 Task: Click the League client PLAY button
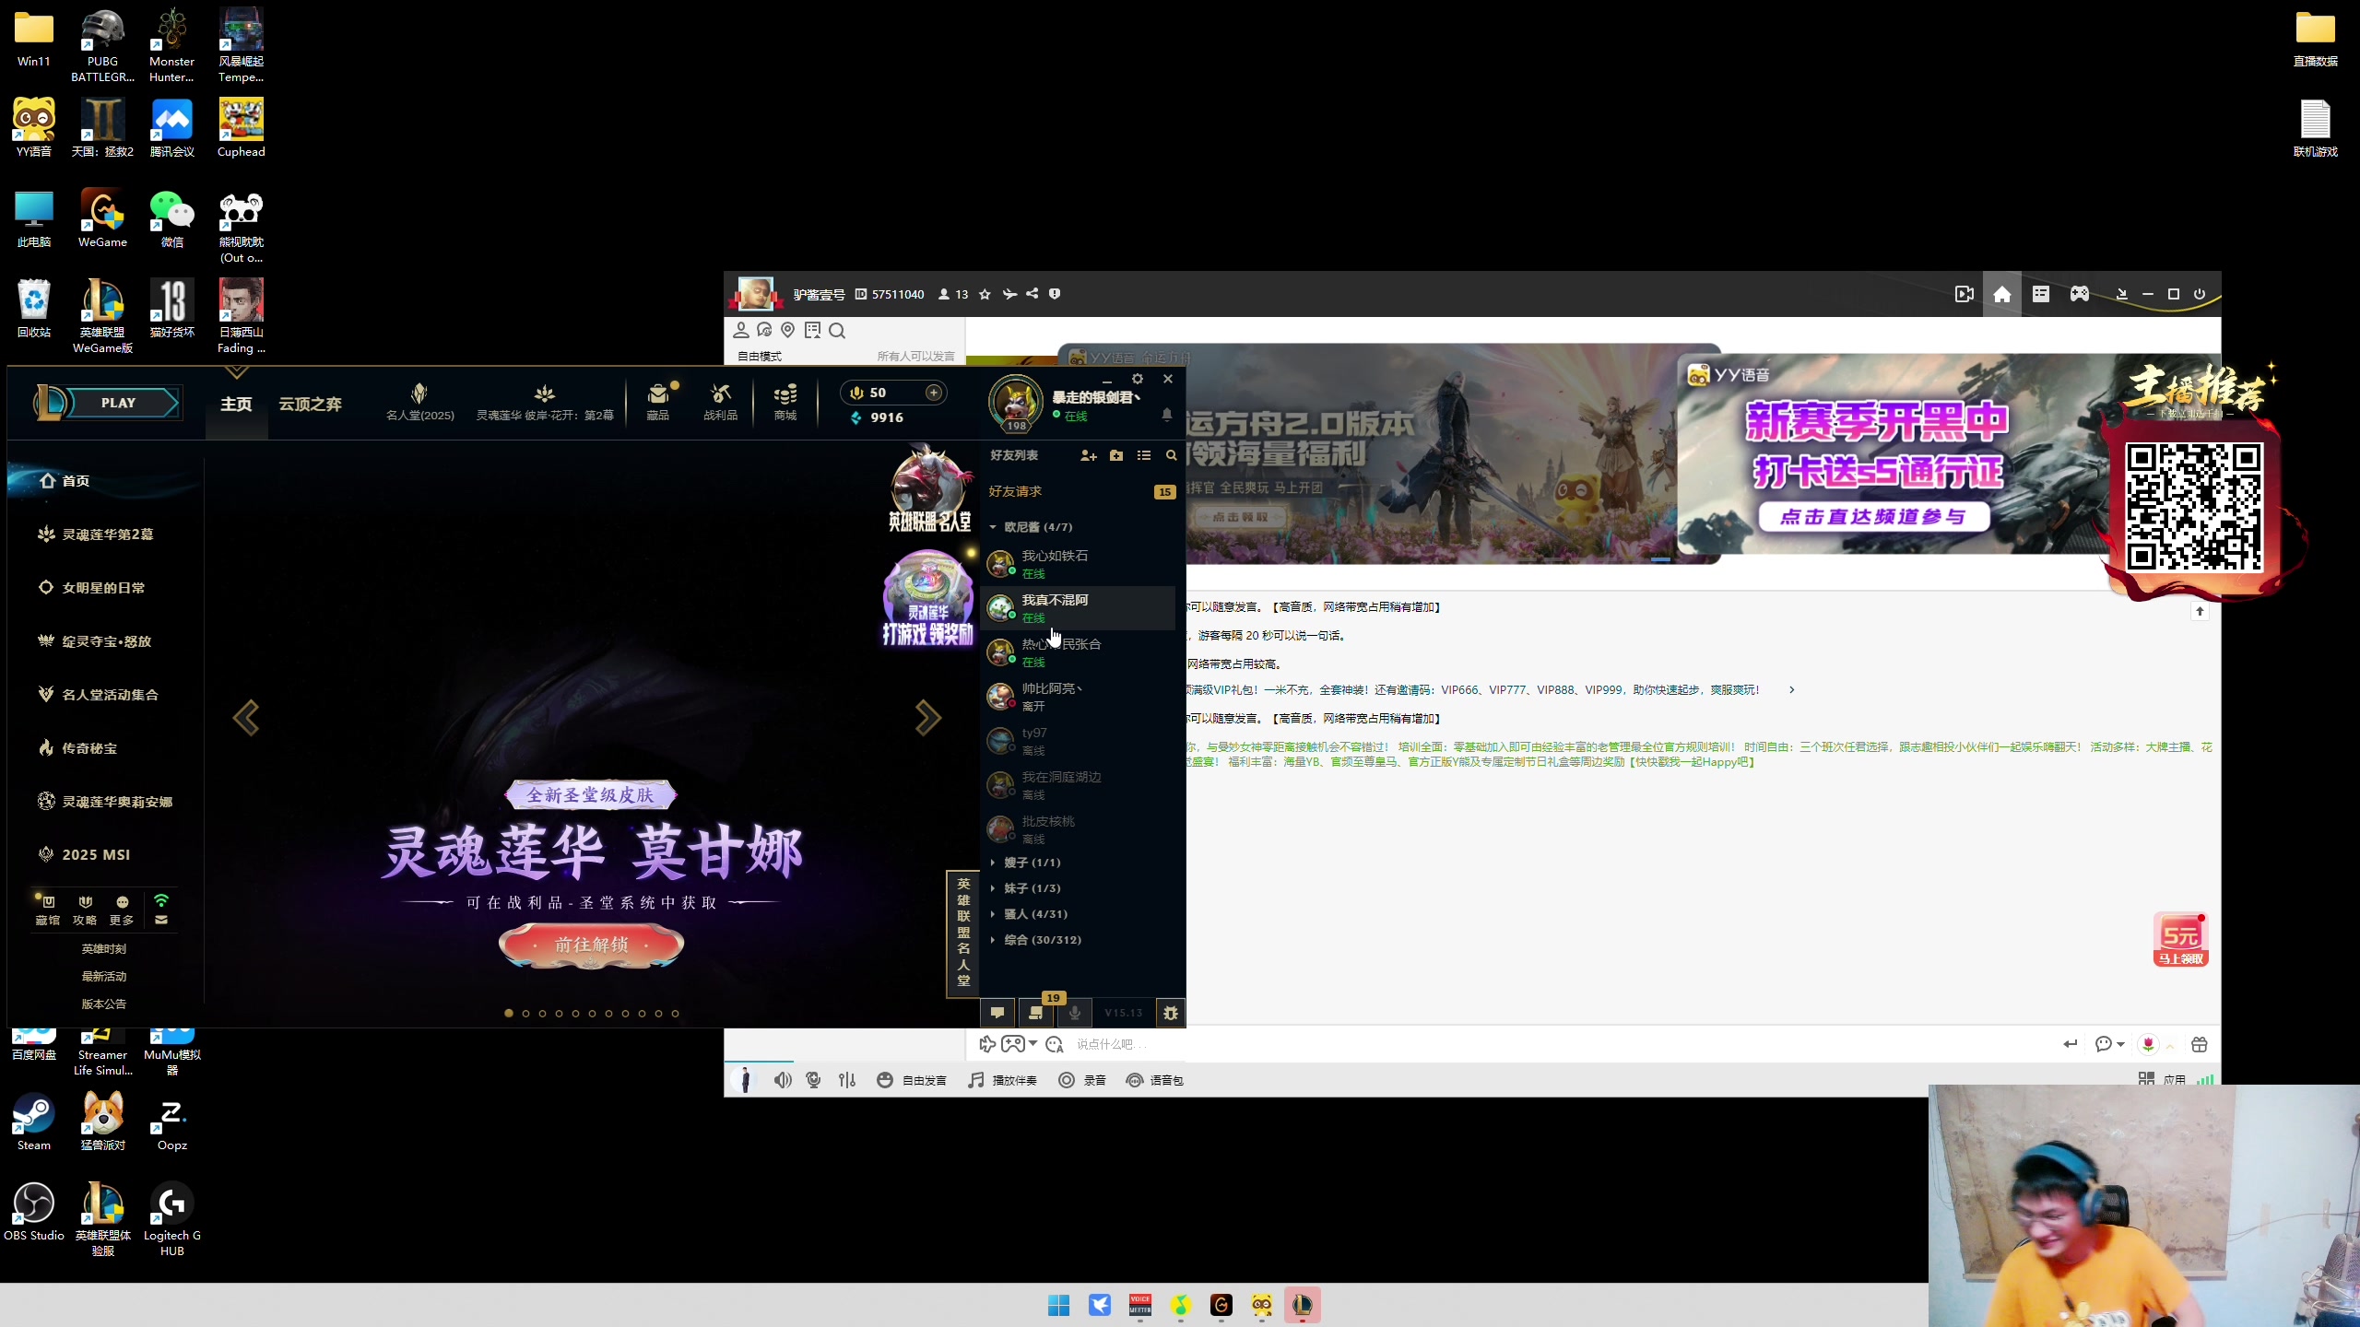pos(118,403)
